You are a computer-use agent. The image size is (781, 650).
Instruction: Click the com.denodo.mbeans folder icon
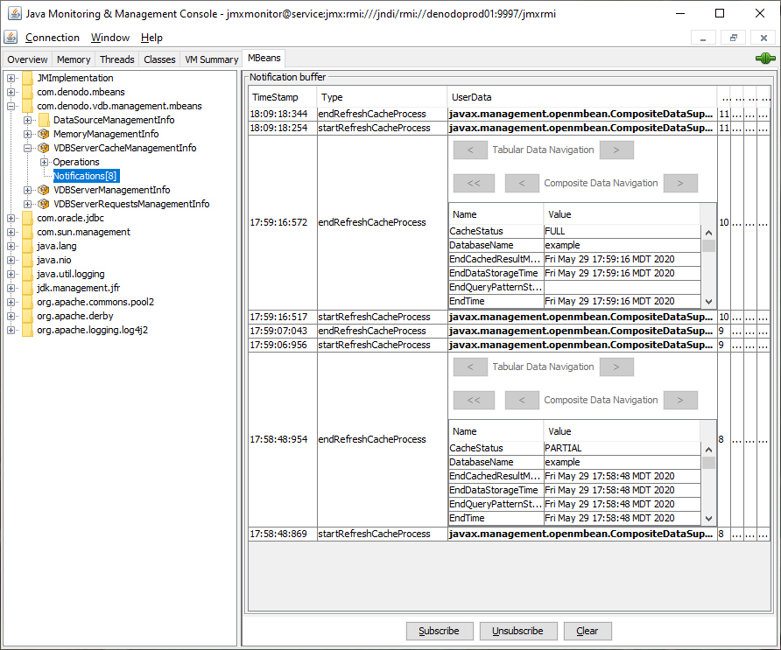pos(27,92)
